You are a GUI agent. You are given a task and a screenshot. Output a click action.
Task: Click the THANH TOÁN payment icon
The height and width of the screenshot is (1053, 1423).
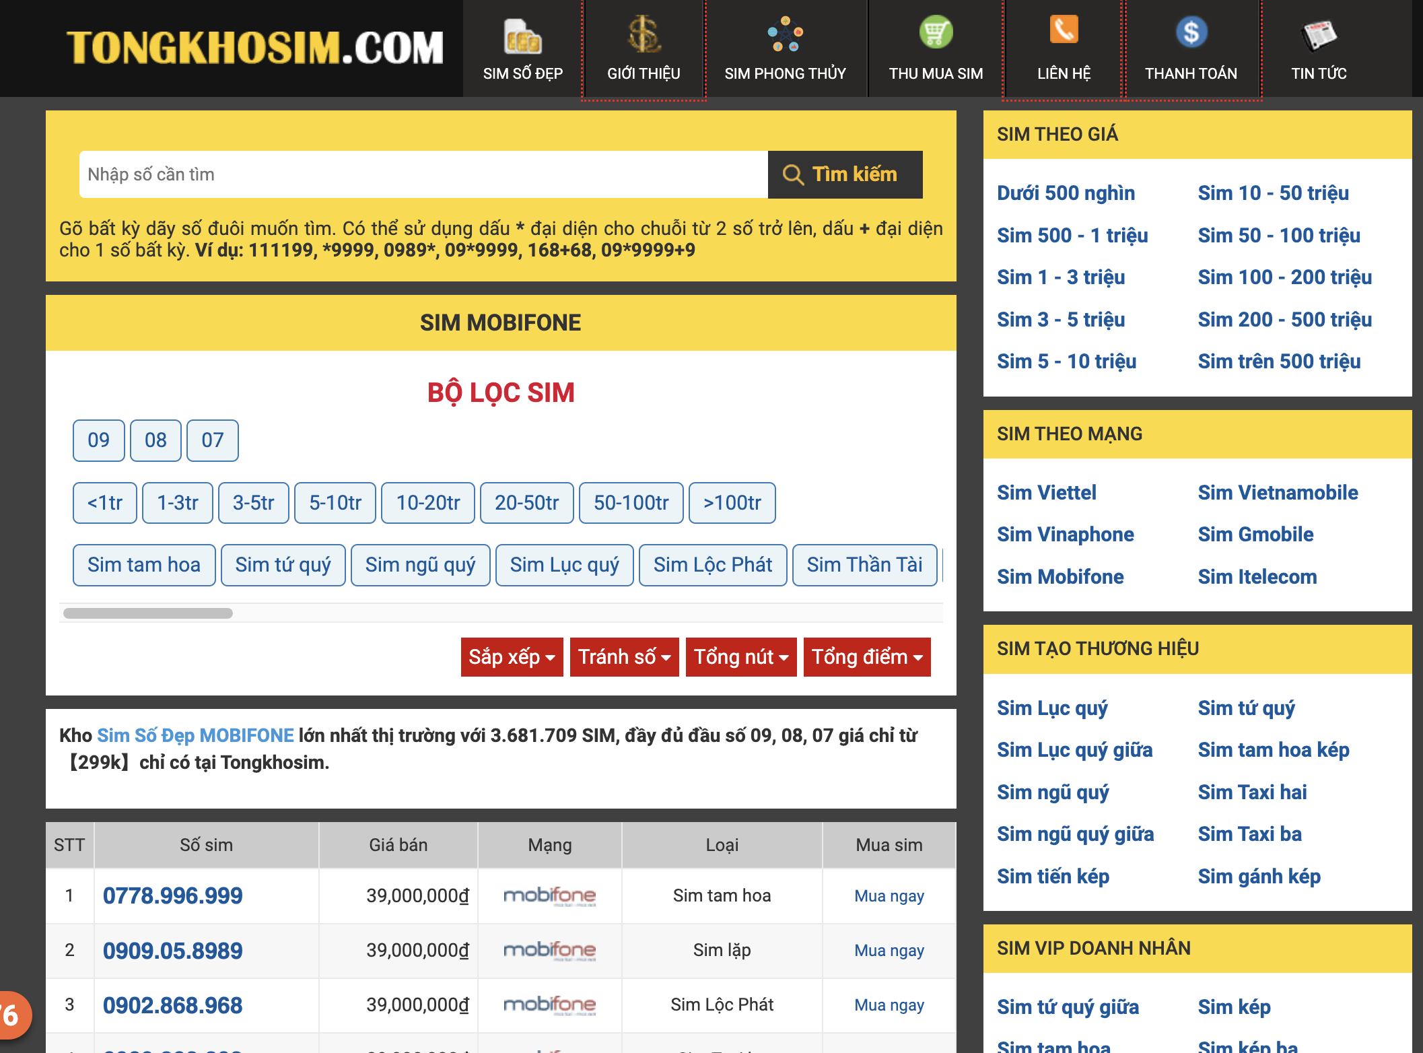point(1191,32)
